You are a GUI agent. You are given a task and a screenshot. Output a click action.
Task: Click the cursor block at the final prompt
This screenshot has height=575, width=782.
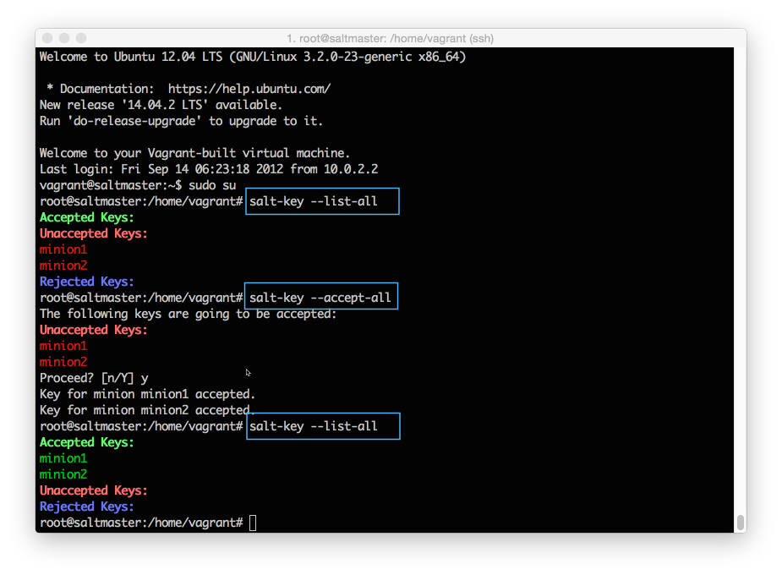coord(253,523)
